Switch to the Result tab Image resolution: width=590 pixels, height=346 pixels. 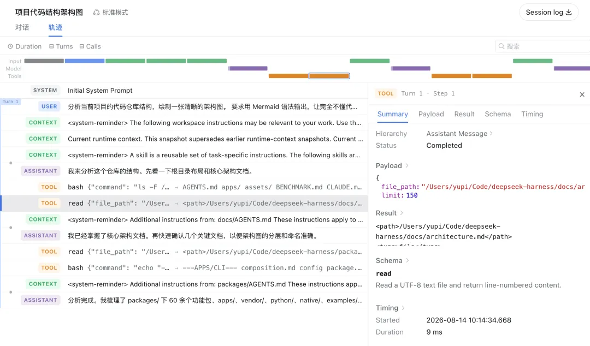pos(464,114)
